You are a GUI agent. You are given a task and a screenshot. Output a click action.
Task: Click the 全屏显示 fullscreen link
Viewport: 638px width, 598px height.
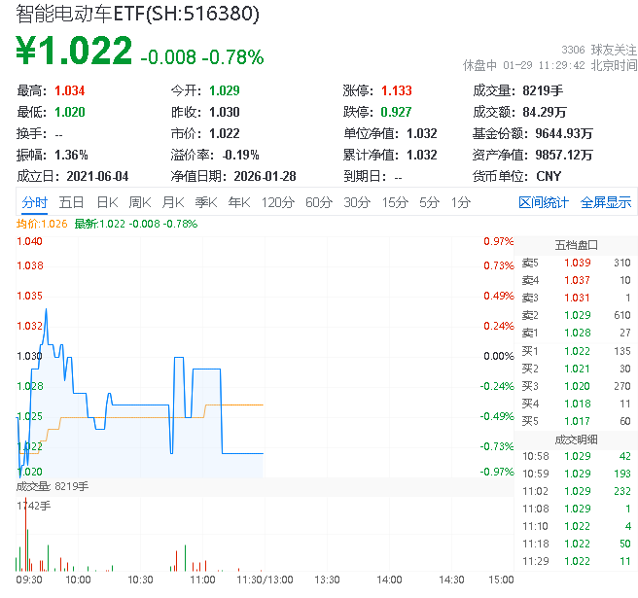tap(606, 202)
